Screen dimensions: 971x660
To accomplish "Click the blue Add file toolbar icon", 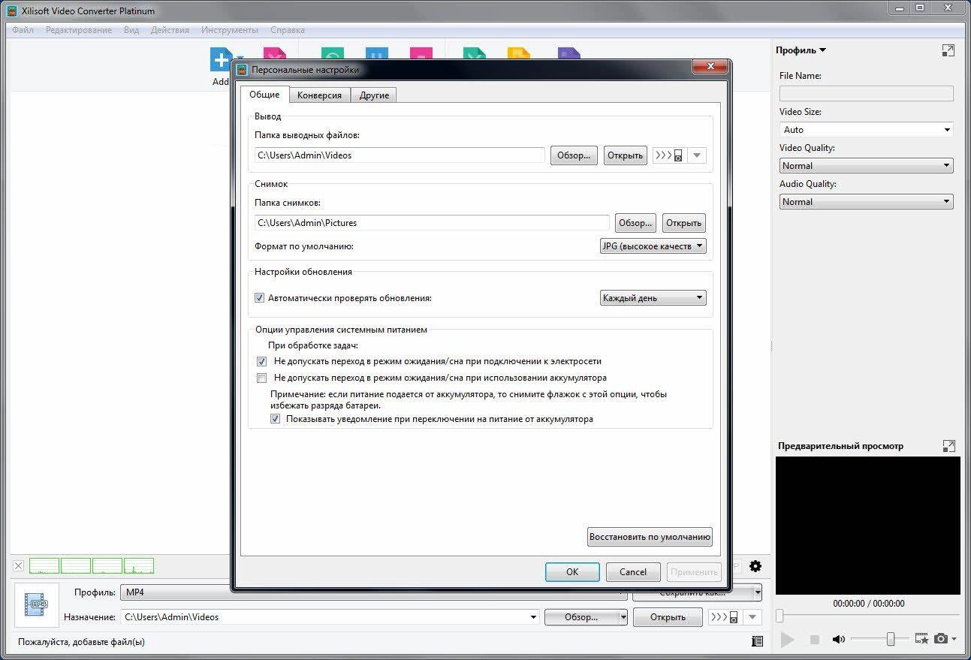I will pos(221,59).
